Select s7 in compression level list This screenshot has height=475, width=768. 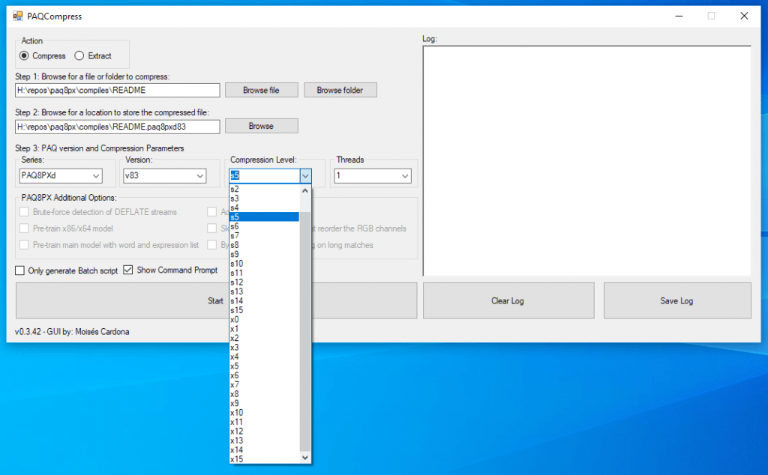click(265, 236)
